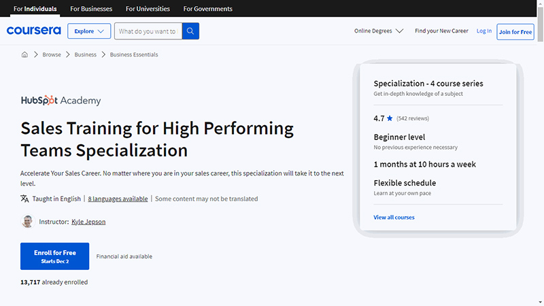Click the Join for Free button
This screenshot has width=544, height=306.
click(515, 32)
